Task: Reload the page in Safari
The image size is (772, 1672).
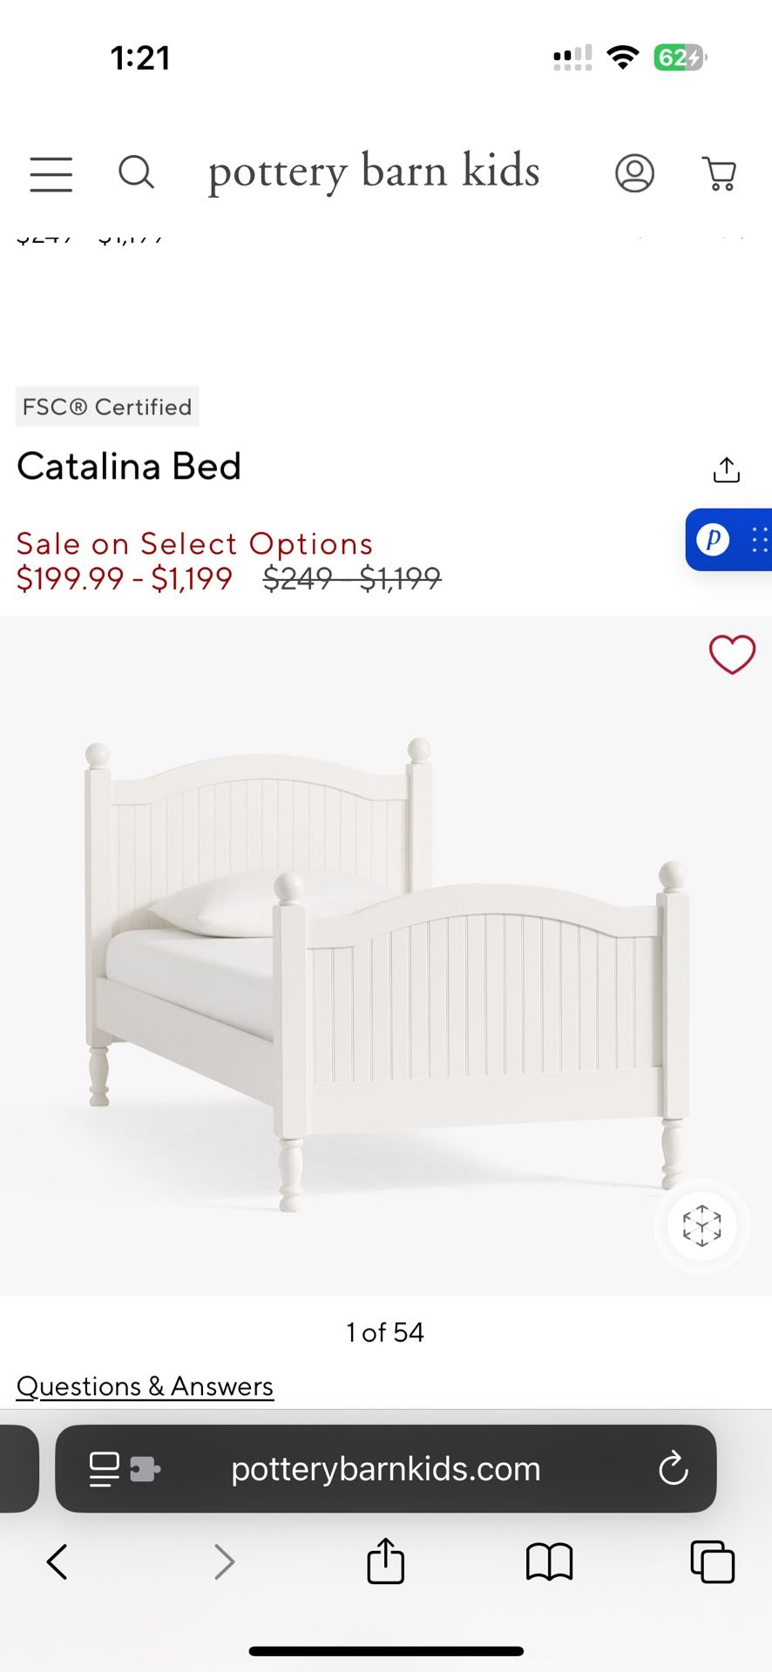Action: pyautogui.click(x=673, y=1469)
